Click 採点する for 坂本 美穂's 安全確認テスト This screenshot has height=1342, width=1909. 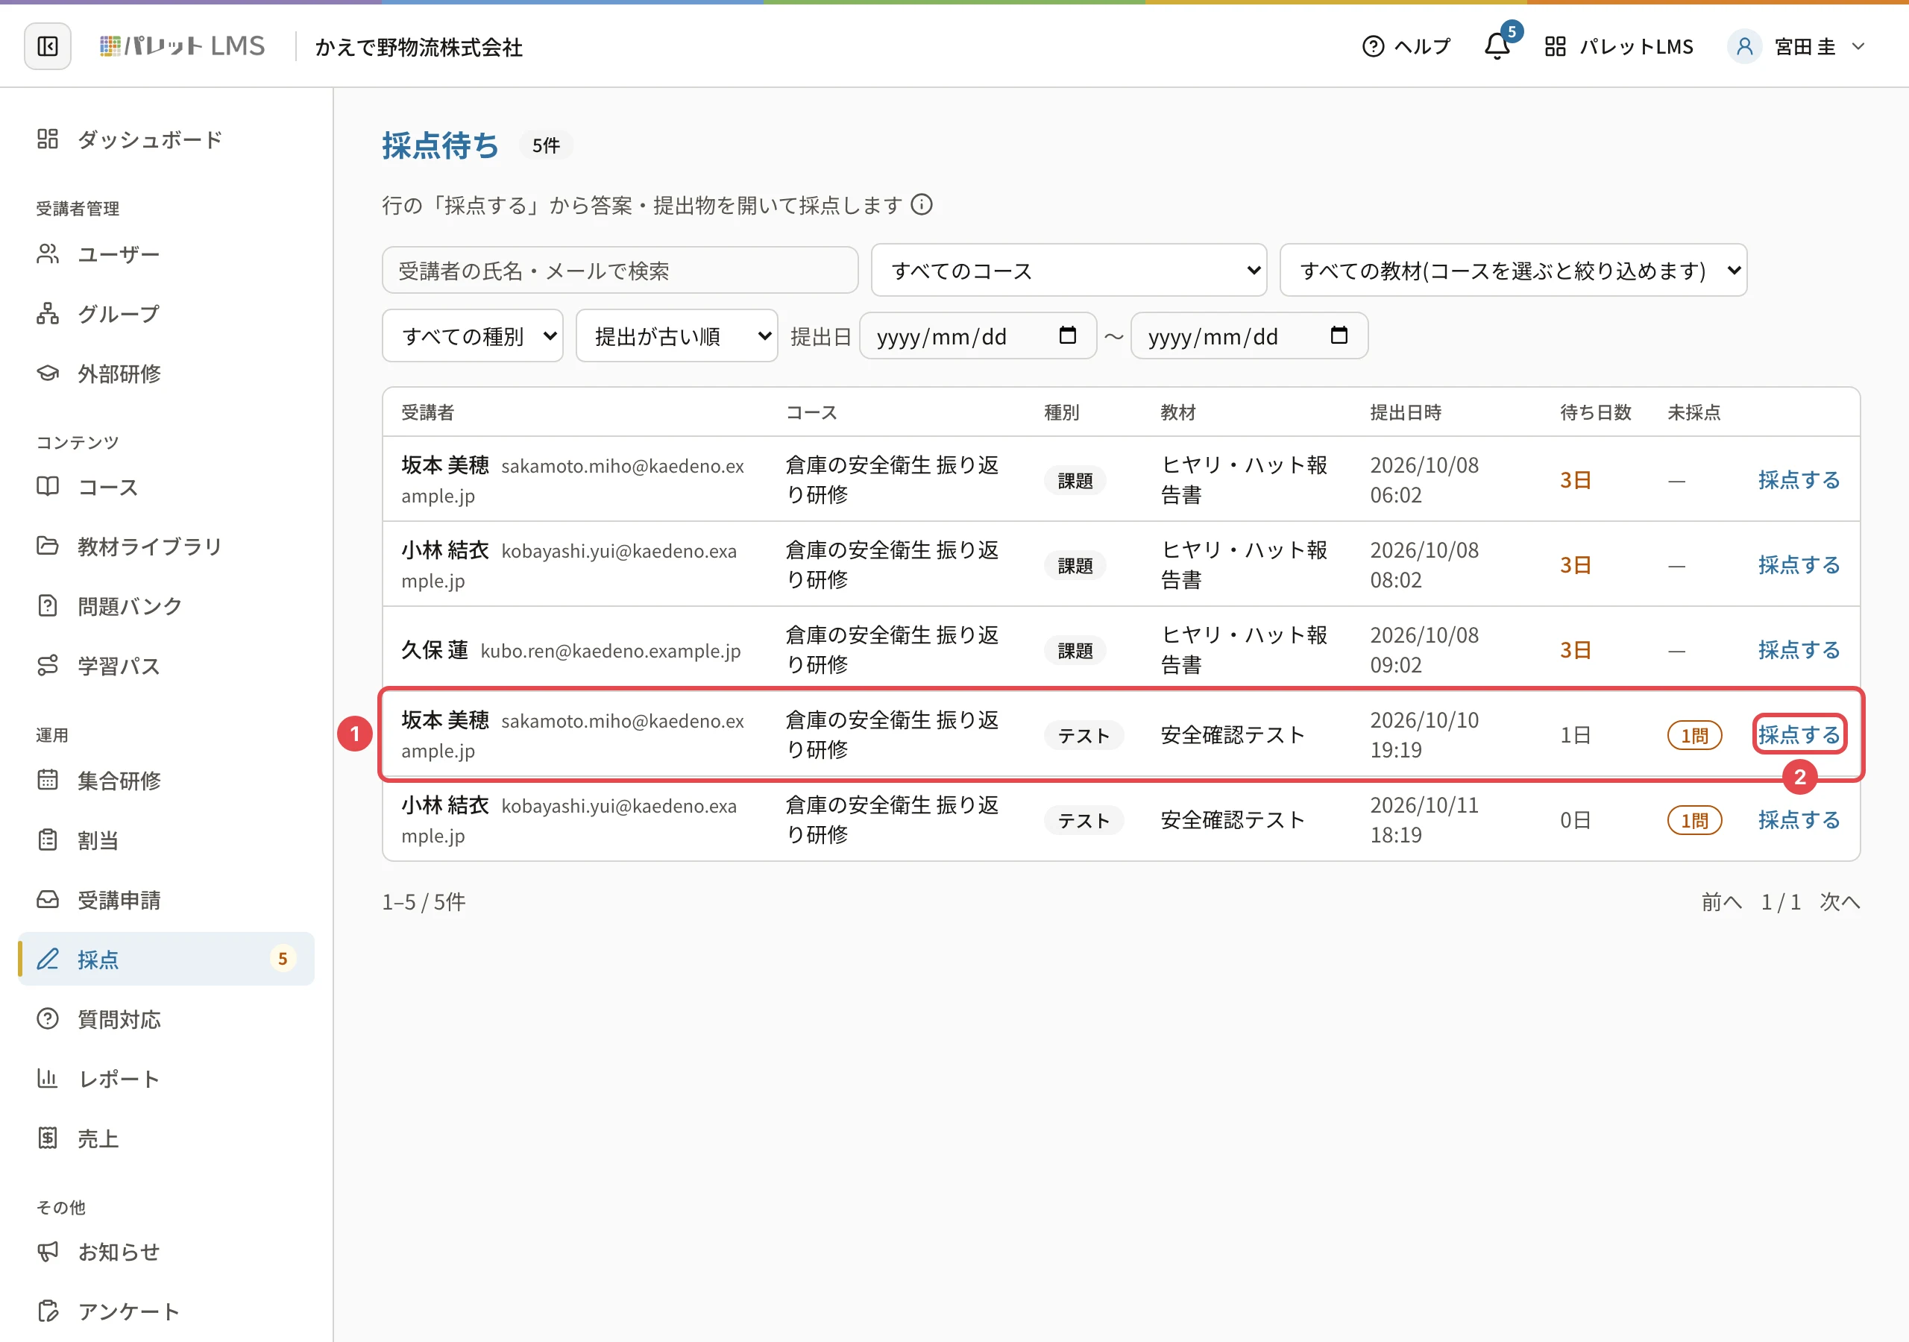click(1799, 734)
